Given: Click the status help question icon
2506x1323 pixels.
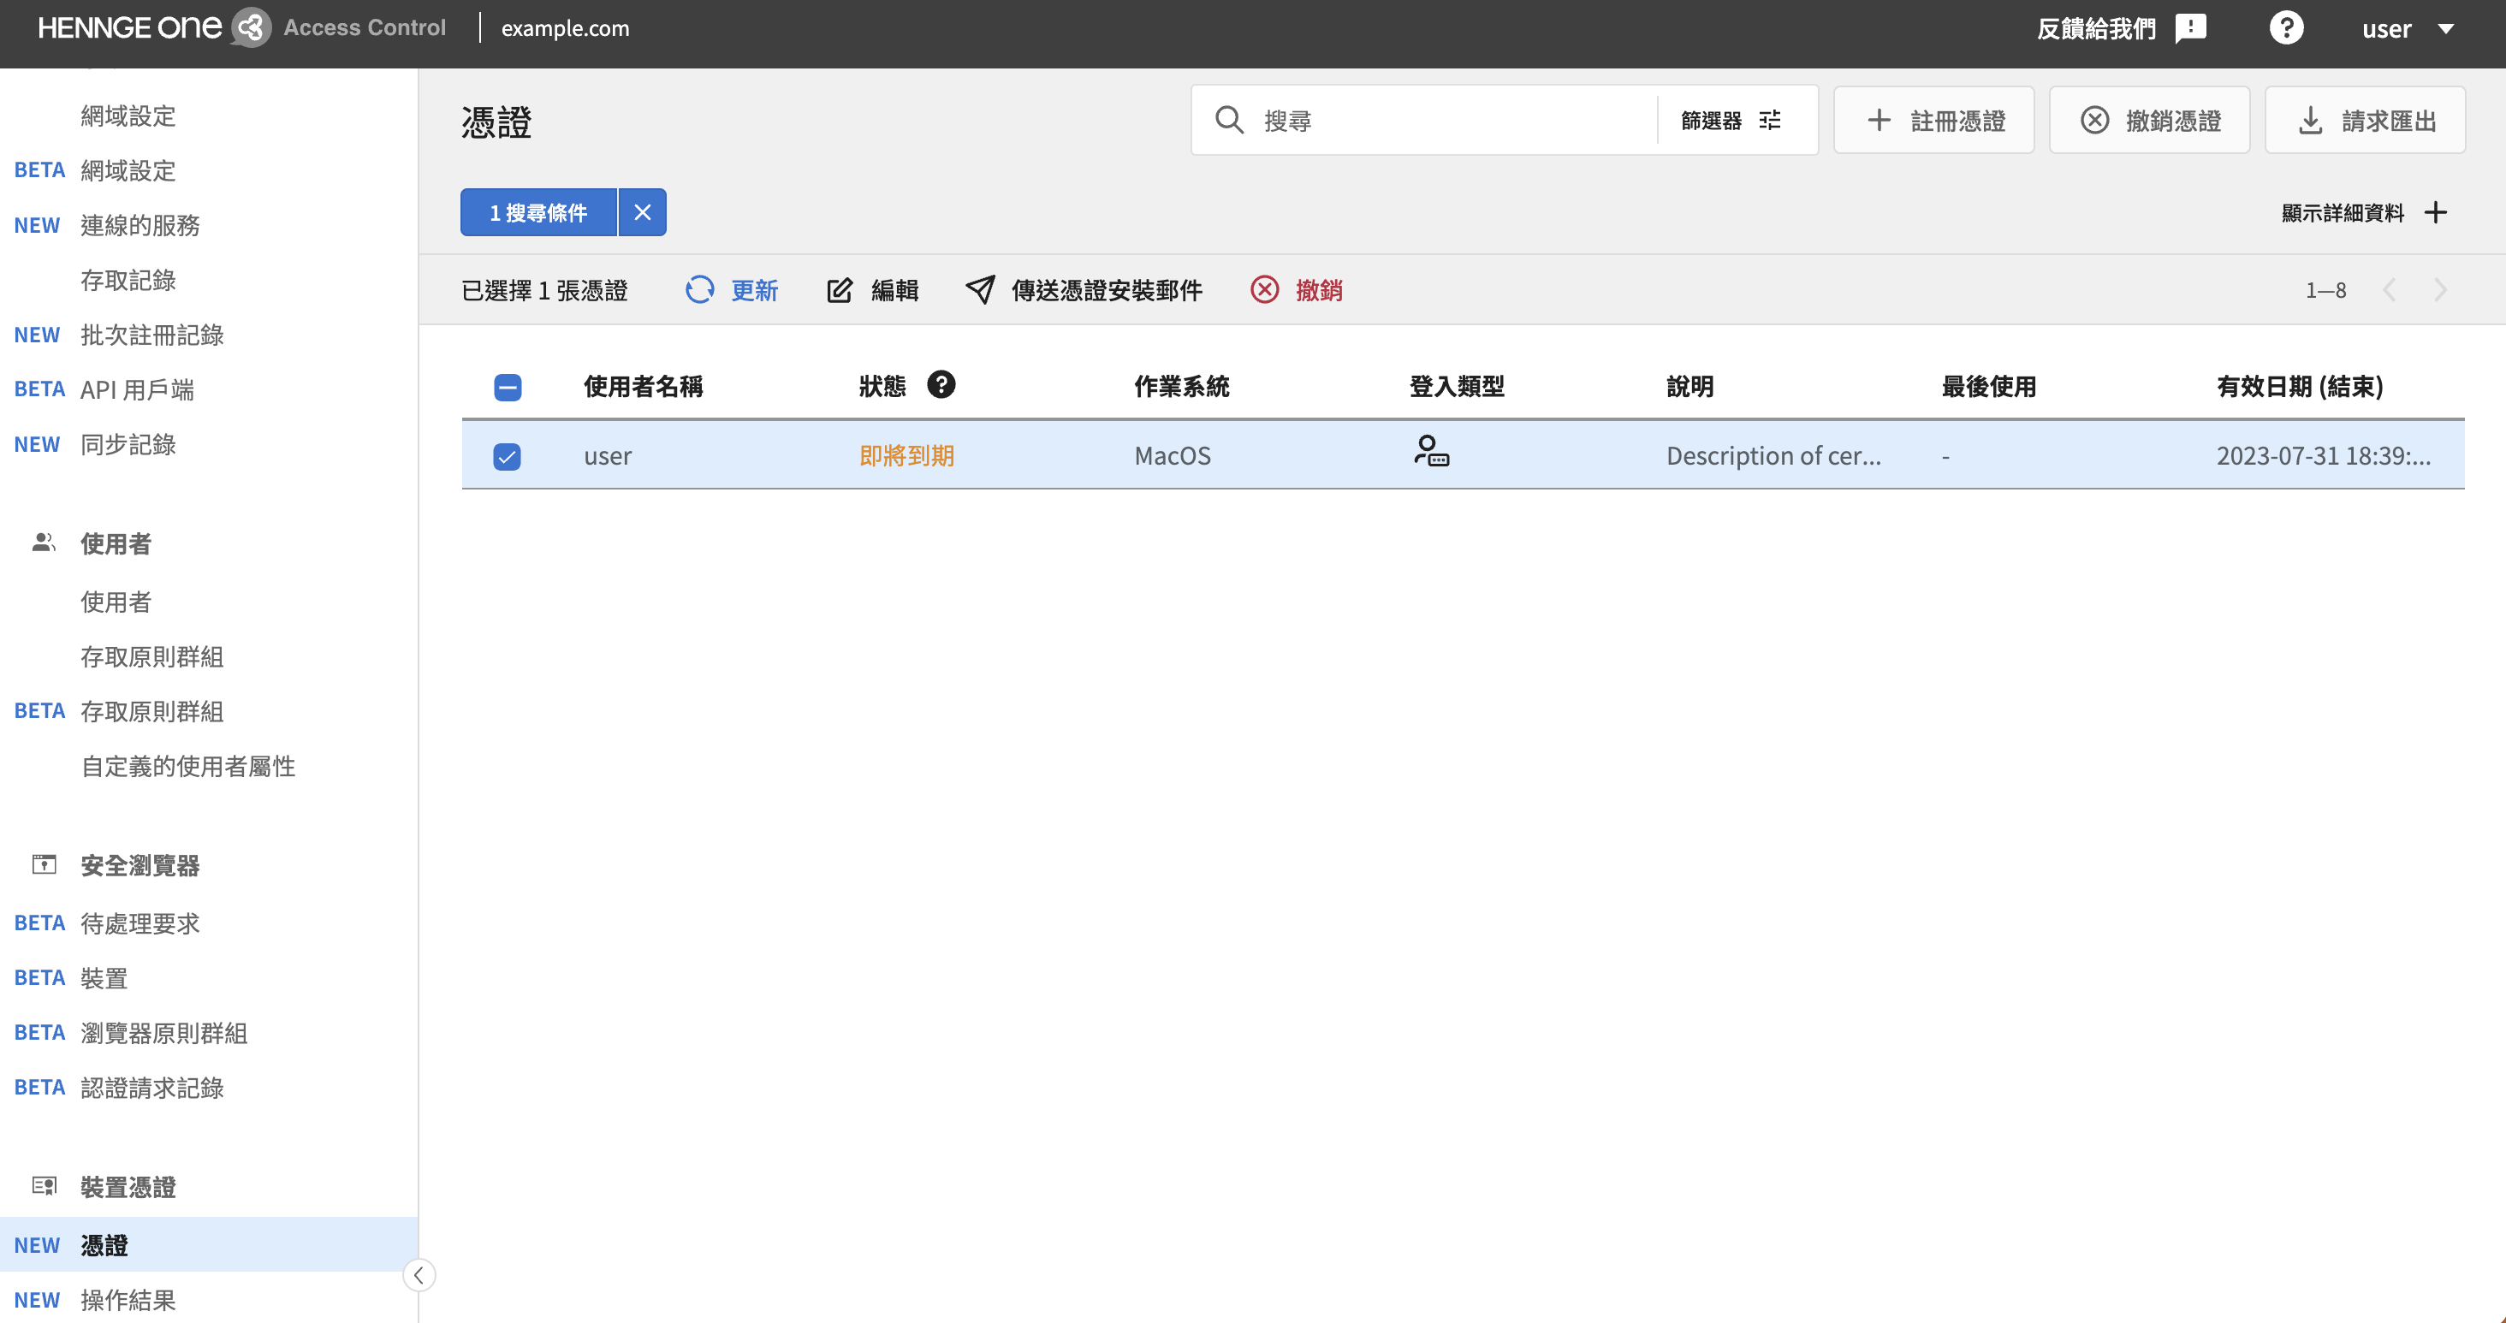Looking at the screenshot, I should pos(941,384).
